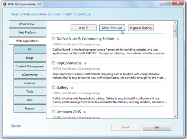Minimize the Web Platform Installer window
This screenshot has width=187, height=139.
pyautogui.click(x=162, y=3)
